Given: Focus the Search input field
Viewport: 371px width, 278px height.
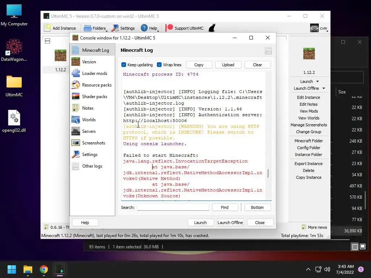Looking at the screenshot, I should tap(173, 207).
